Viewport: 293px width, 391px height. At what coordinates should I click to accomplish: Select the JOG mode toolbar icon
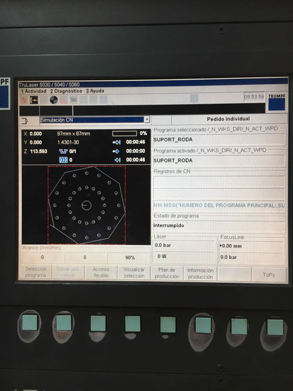[x=74, y=100]
